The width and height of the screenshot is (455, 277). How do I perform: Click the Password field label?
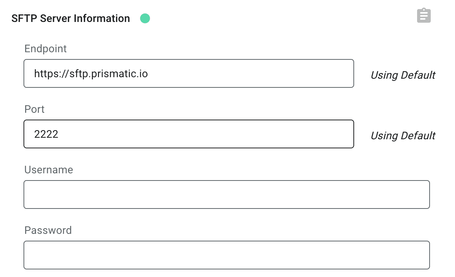pos(48,230)
